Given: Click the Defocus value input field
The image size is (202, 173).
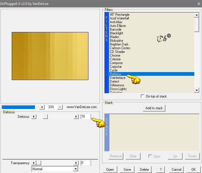Looking at the screenshot, I should point(86,116).
